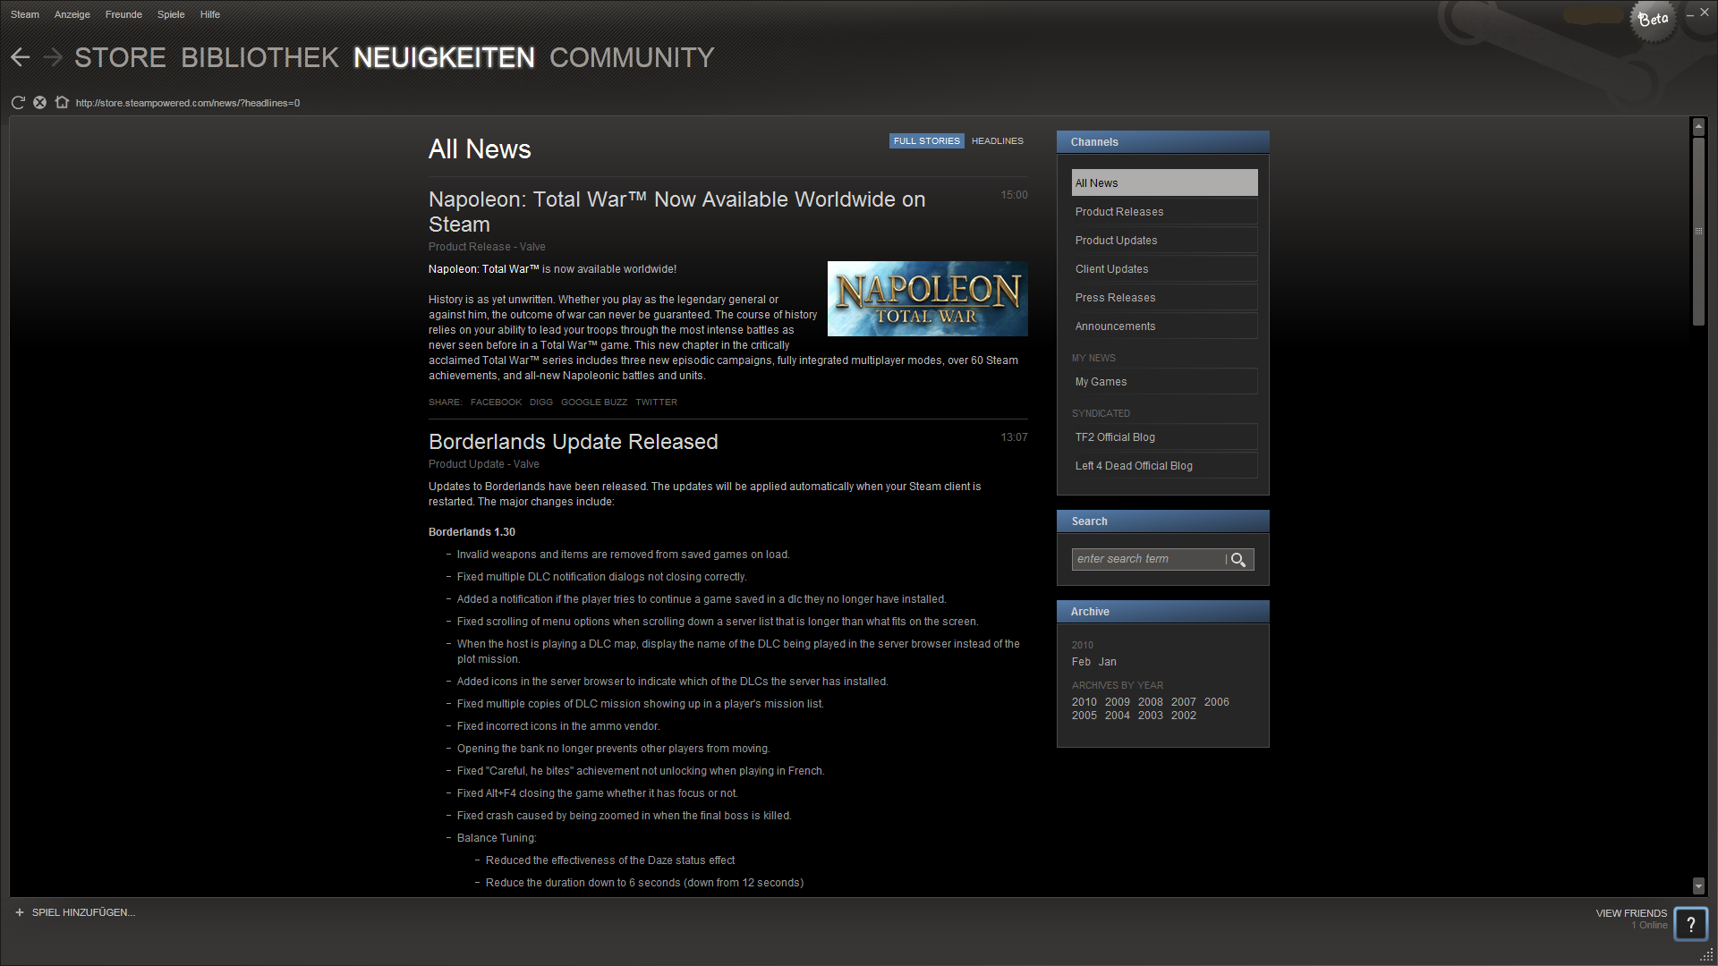Open VIEW FRIENDS list

1631,913
